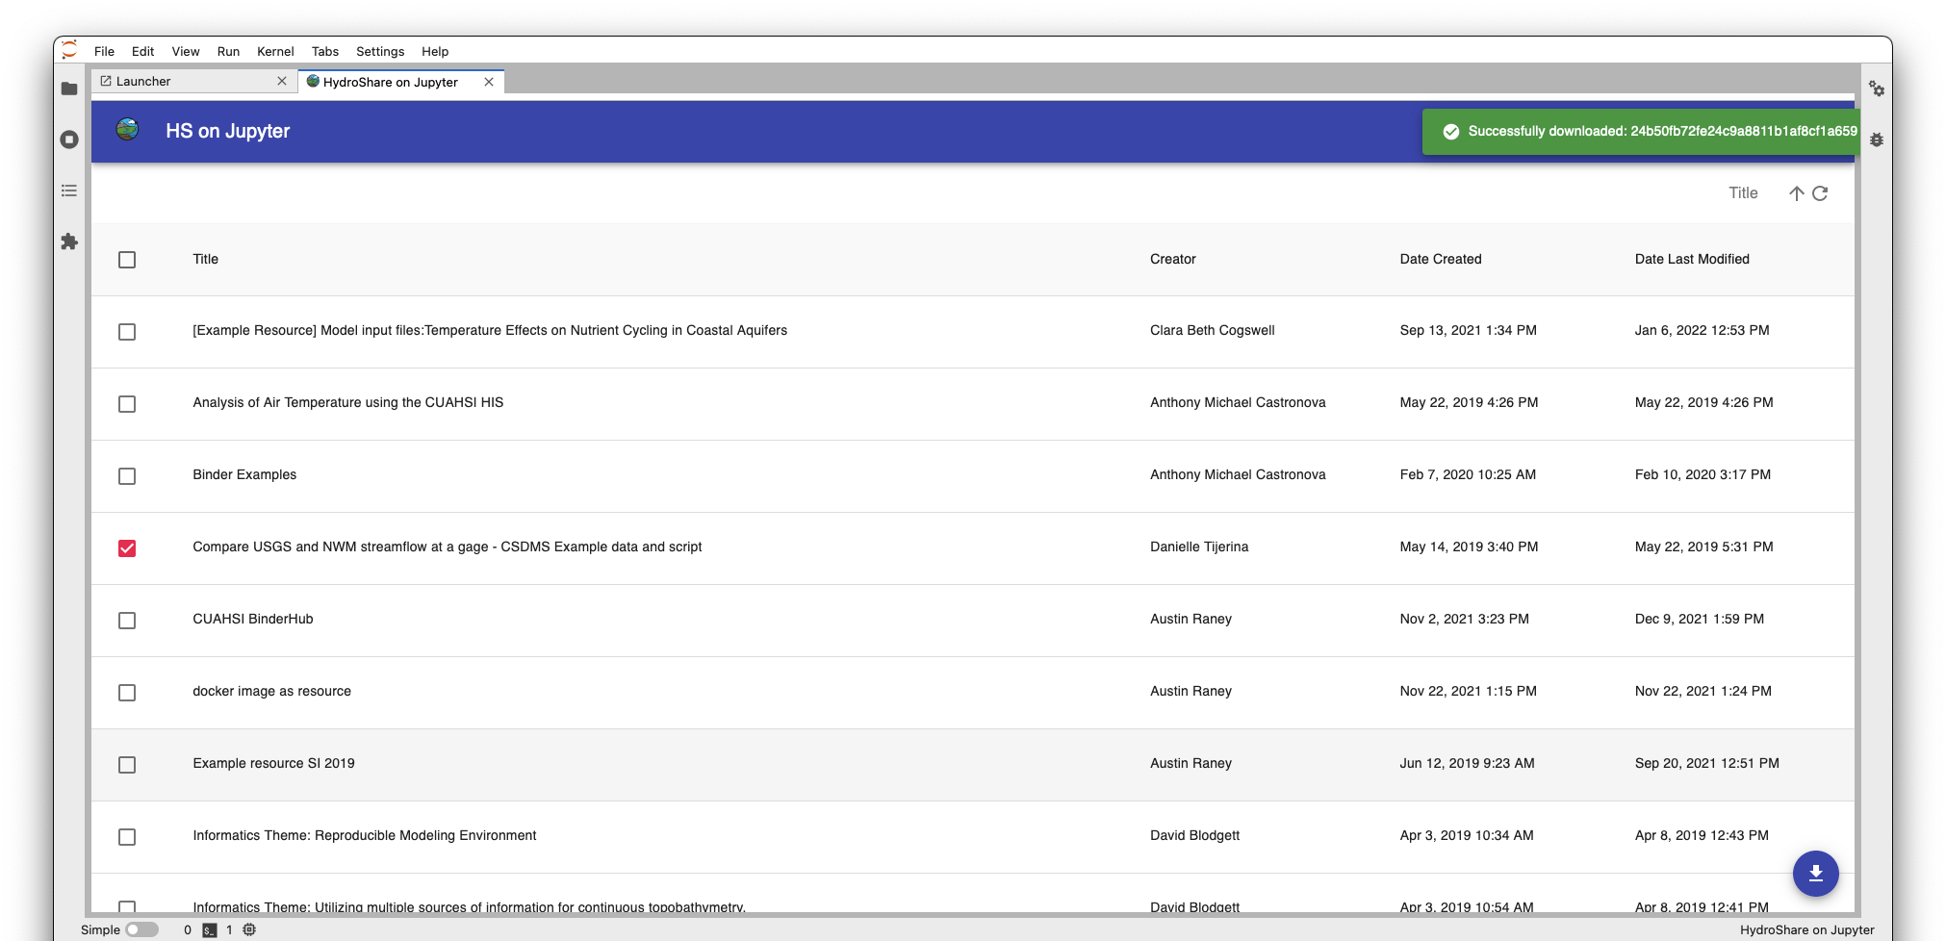Click 'Compare USGS and NWM streamflow' title
This screenshot has width=1946, height=941.
pos(447,547)
